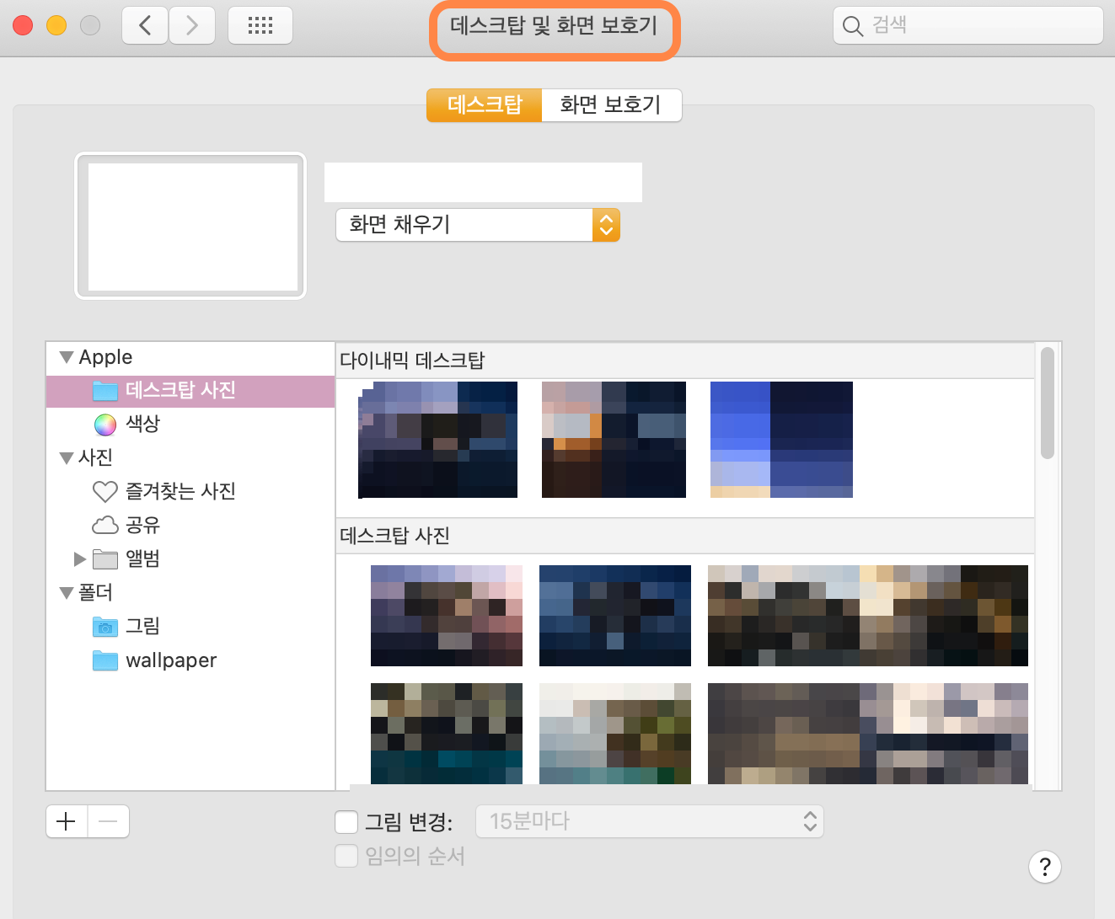Click the minus button to remove a folder

click(x=109, y=821)
